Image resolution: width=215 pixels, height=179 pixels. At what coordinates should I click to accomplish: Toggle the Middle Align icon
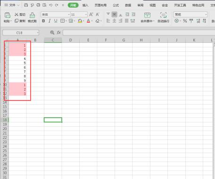click(x=115, y=15)
